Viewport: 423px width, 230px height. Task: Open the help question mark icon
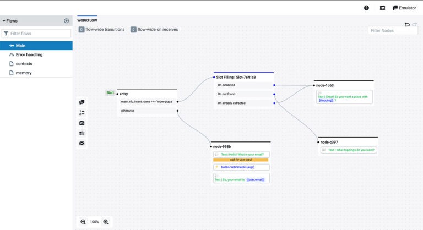(x=366, y=8)
